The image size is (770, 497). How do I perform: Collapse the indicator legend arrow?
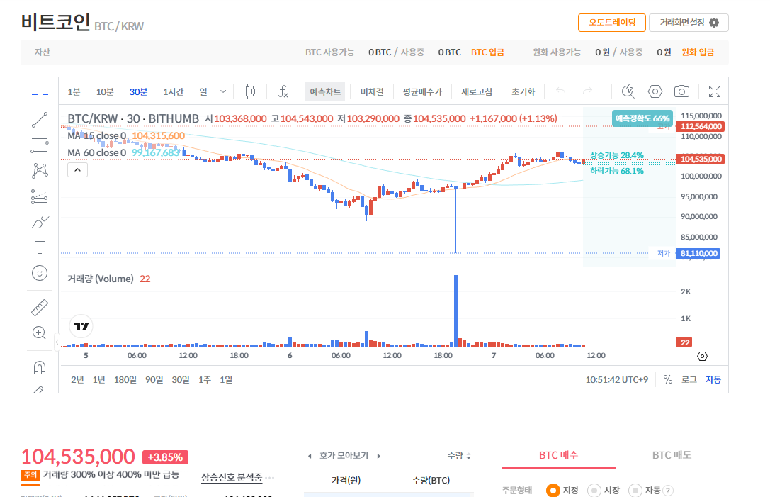click(78, 170)
